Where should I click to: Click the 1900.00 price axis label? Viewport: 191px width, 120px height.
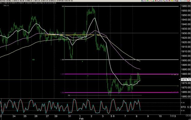point(185,60)
